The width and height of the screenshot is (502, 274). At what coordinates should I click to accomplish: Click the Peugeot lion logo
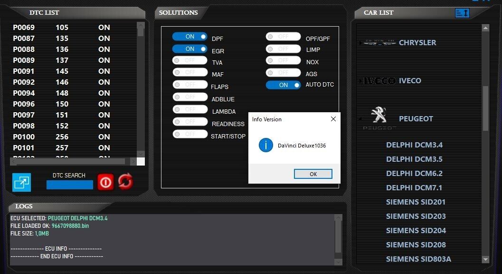pyautogui.click(x=379, y=116)
